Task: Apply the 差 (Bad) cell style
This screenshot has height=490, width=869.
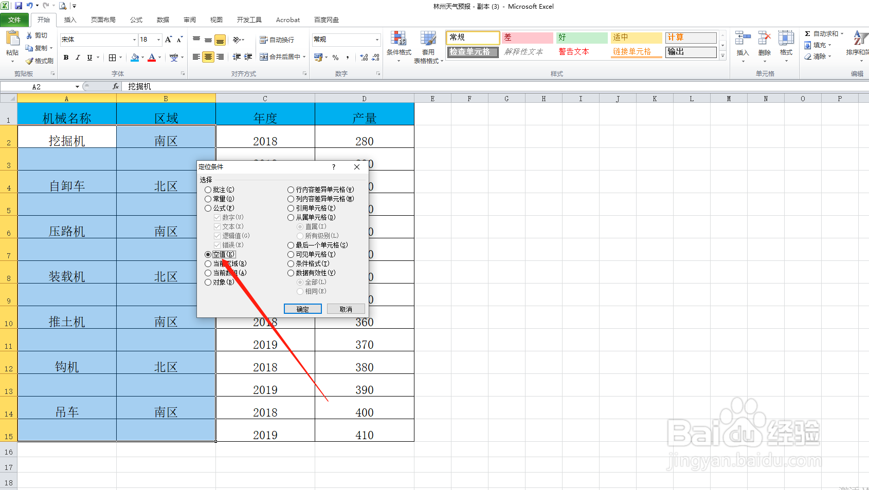Action: tap(528, 37)
